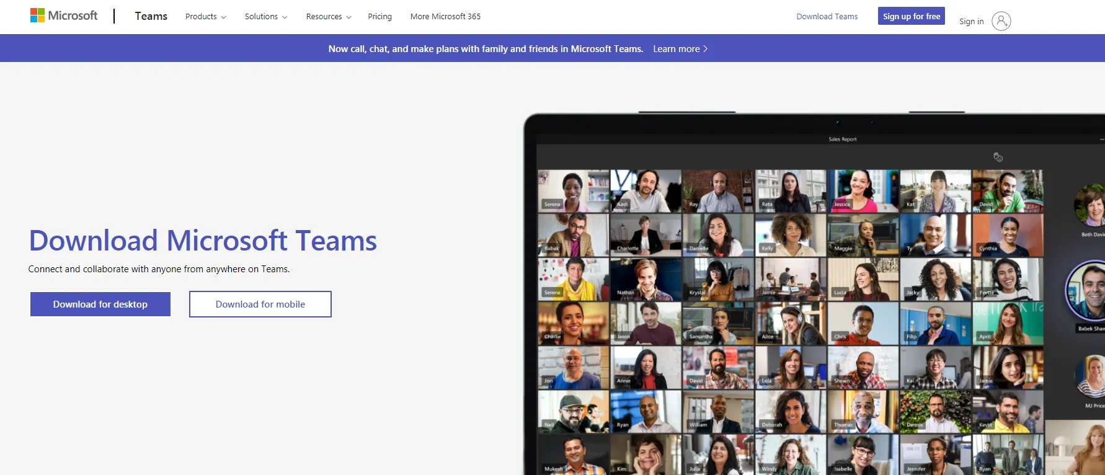The width and height of the screenshot is (1105, 475).
Task: Click the 'Connect and collaborate' tagline text
Action: point(159,269)
